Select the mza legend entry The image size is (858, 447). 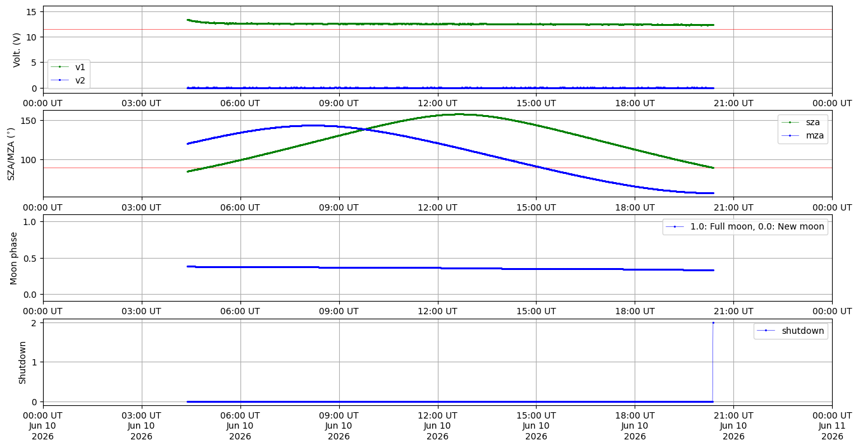802,135
